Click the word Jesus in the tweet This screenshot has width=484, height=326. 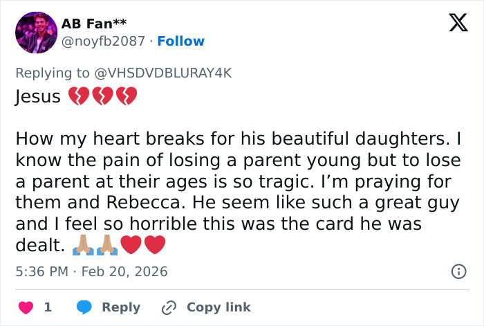(x=38, y=97)
